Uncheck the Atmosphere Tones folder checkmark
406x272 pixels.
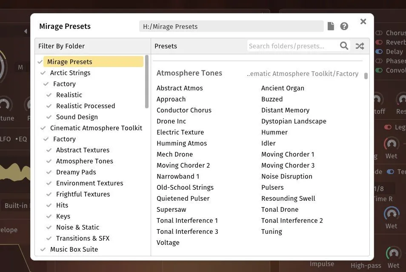coord(49,161)
